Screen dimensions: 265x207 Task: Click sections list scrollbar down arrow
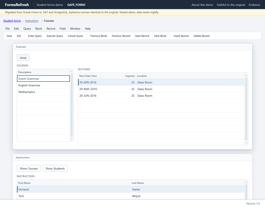(x=246, y=143)
